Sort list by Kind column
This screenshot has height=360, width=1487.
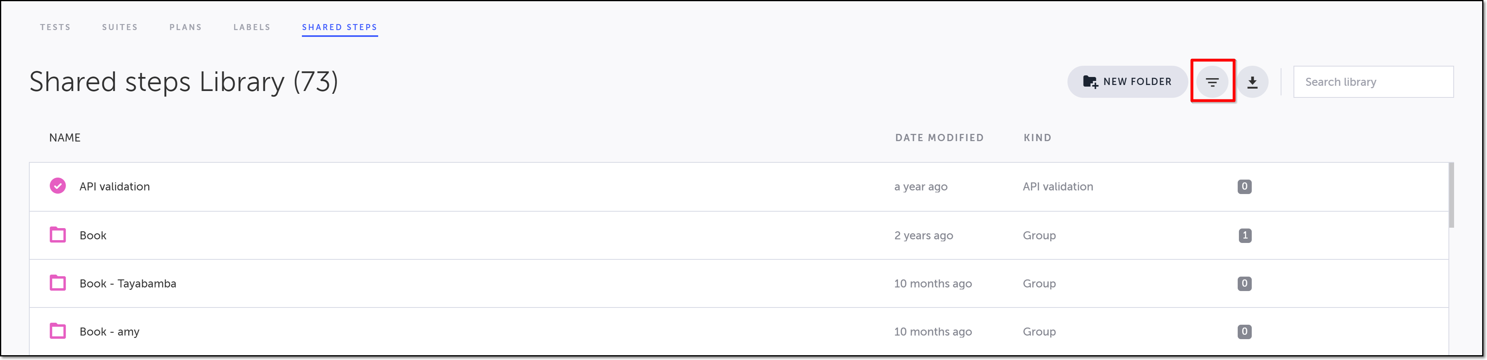click(1037, 138)
